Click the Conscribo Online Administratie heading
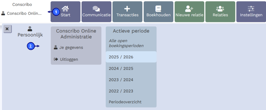 pos(76,34)
